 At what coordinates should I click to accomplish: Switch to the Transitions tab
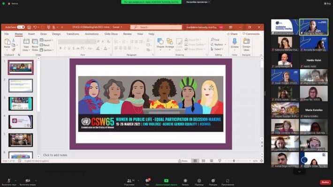coord(73,34)
